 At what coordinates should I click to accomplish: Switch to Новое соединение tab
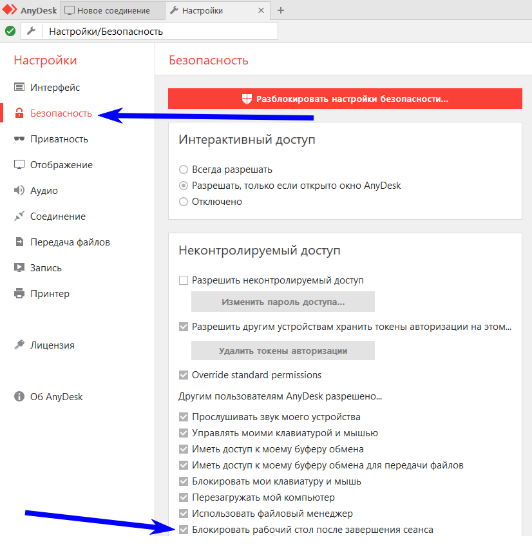[113, 10]
